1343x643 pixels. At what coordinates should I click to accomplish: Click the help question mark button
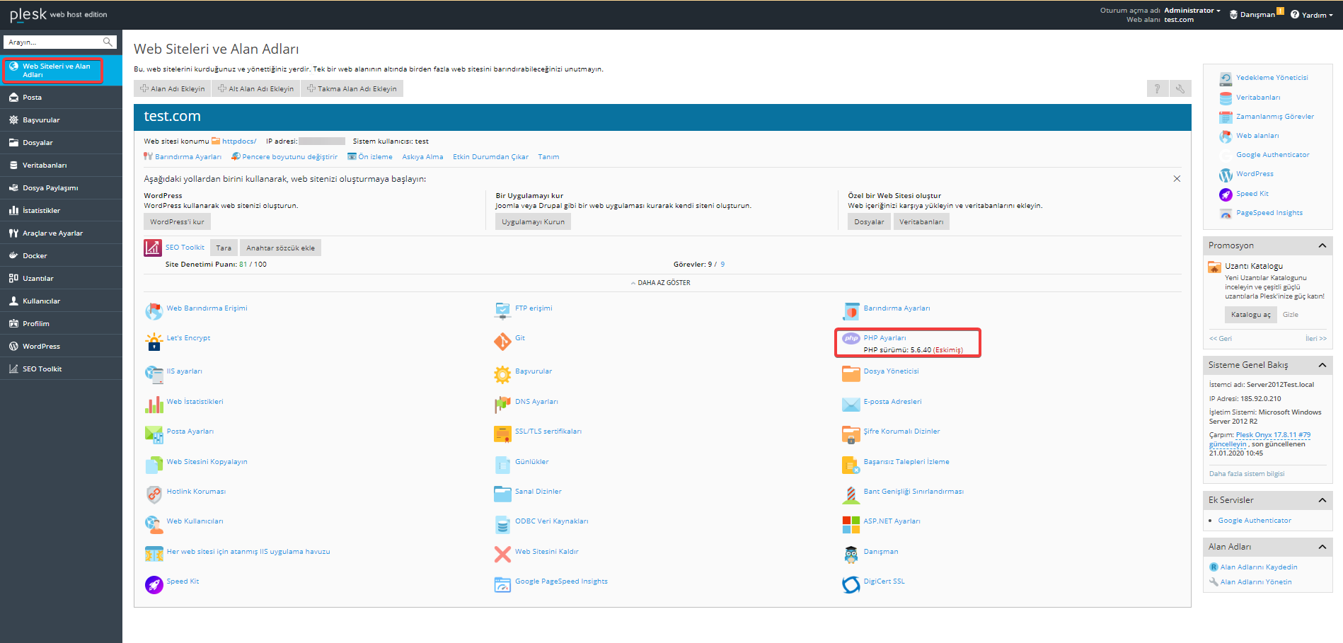click(1157, 88)
